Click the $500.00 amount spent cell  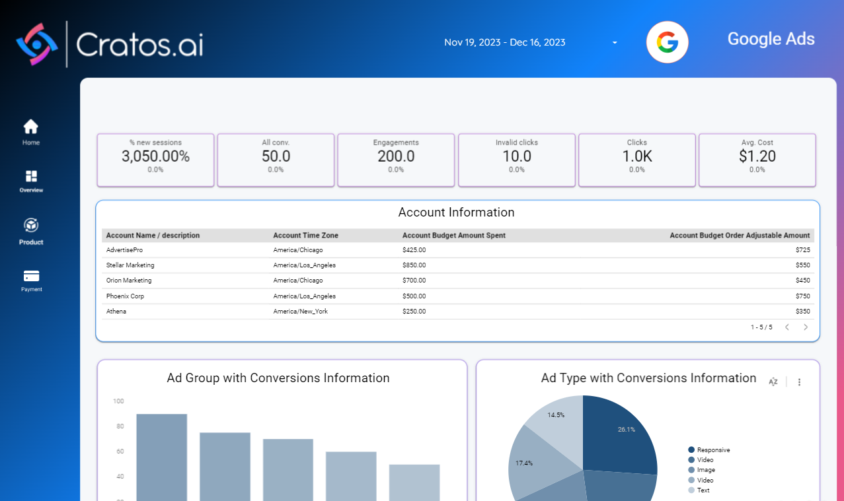point(414,296)
